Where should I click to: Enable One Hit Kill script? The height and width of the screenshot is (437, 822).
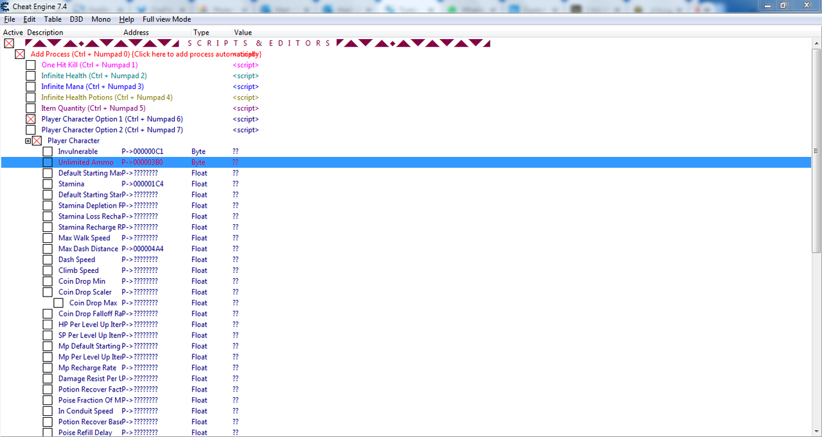tap(31, 65)
